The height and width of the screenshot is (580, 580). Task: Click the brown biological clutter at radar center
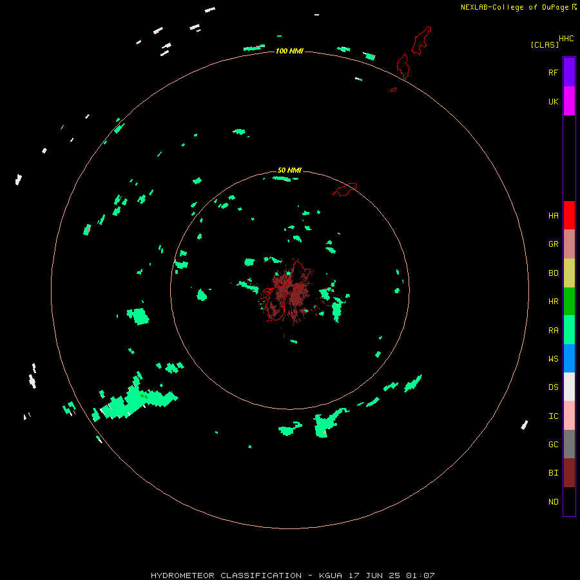[291, 292]
